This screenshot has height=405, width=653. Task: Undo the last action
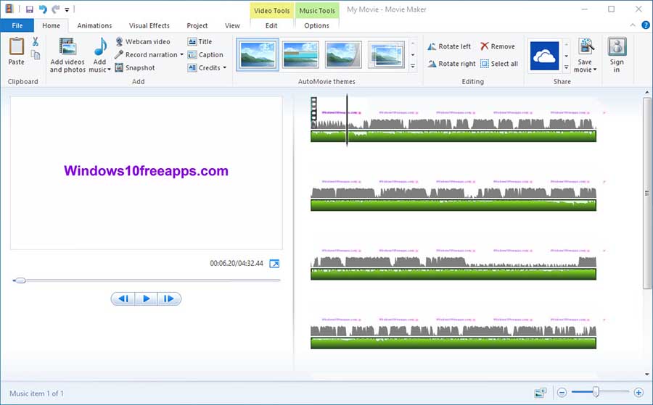pyautogui.click(x=43, y=9)
